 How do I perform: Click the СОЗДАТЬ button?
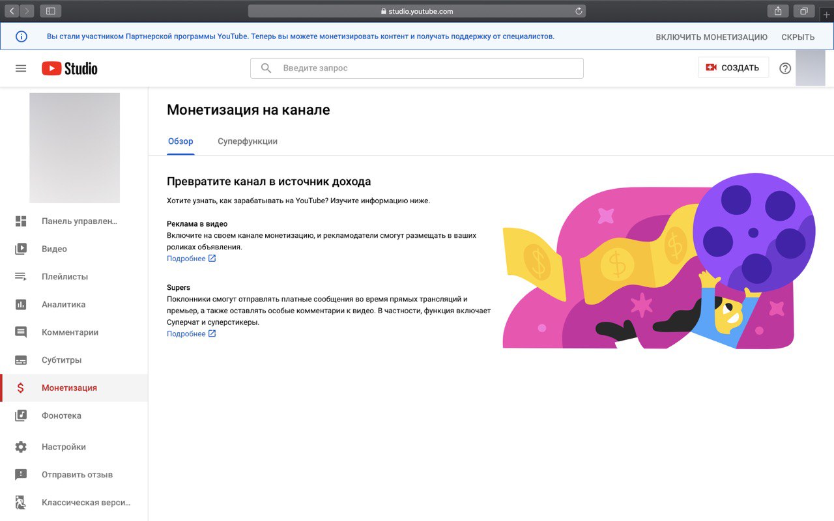[733, 68]
